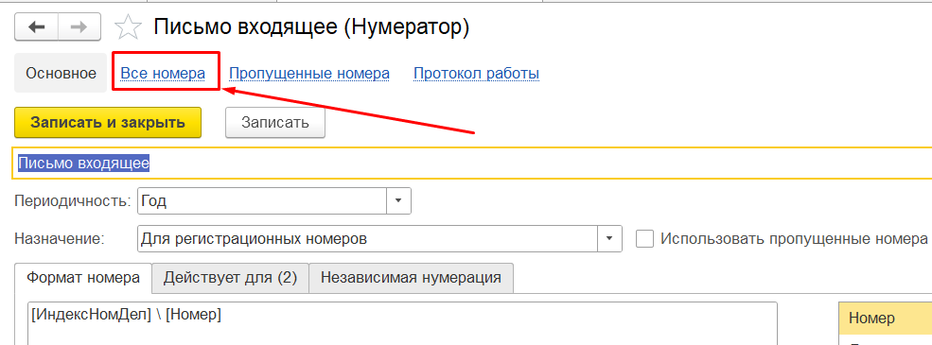Enable Использовать пропущенные номера checkbox
This screenshot has width=932, height=345.
click(x=645, y=239)
